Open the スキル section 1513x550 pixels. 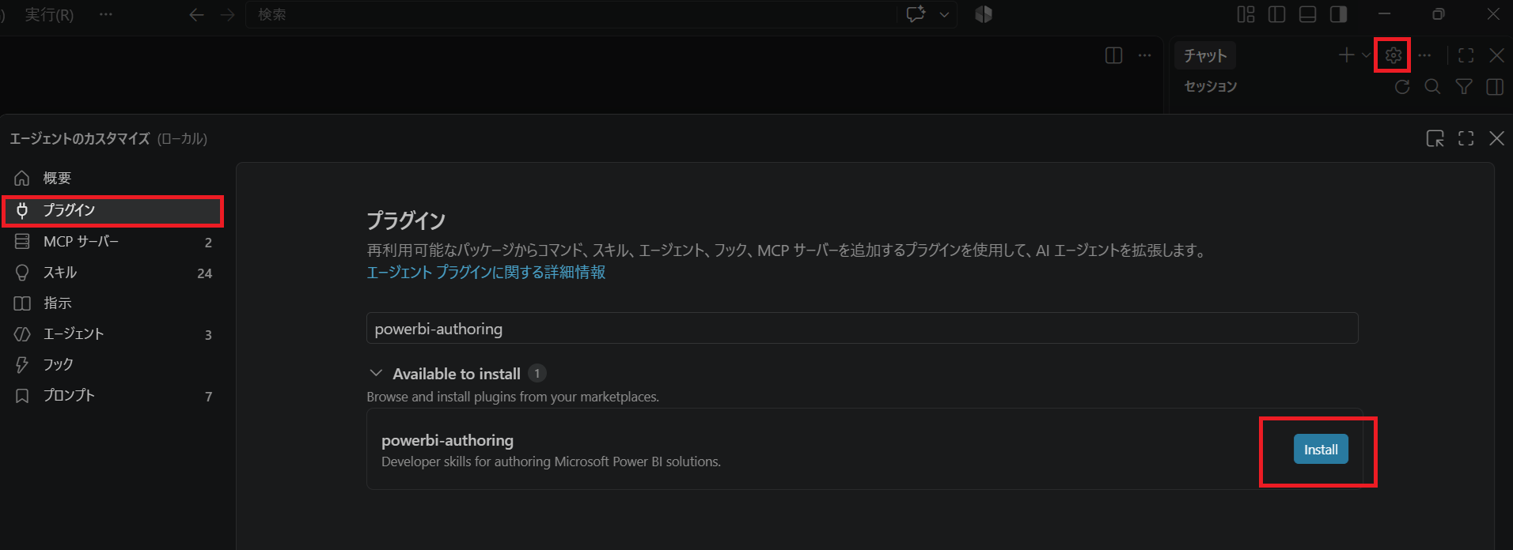tap(113, 273)
